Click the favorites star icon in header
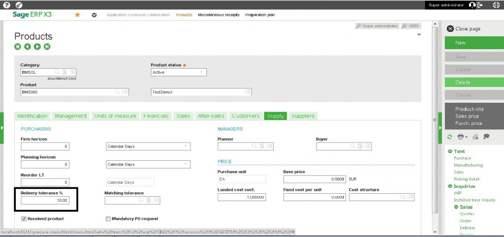 (x=77, y=15)
